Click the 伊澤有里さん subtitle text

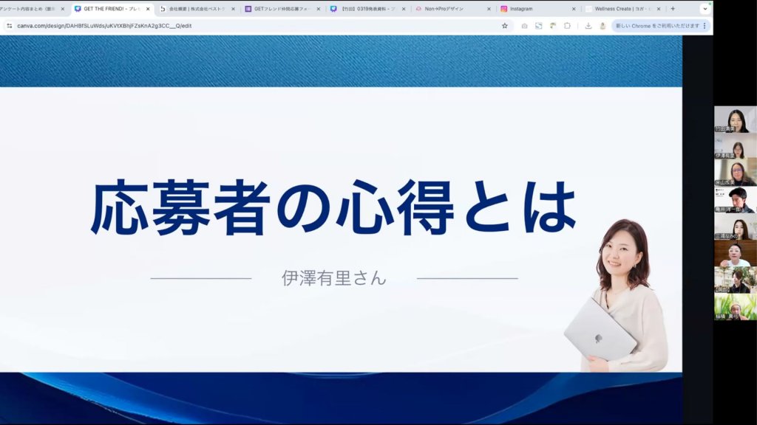[x=334, y=278]
